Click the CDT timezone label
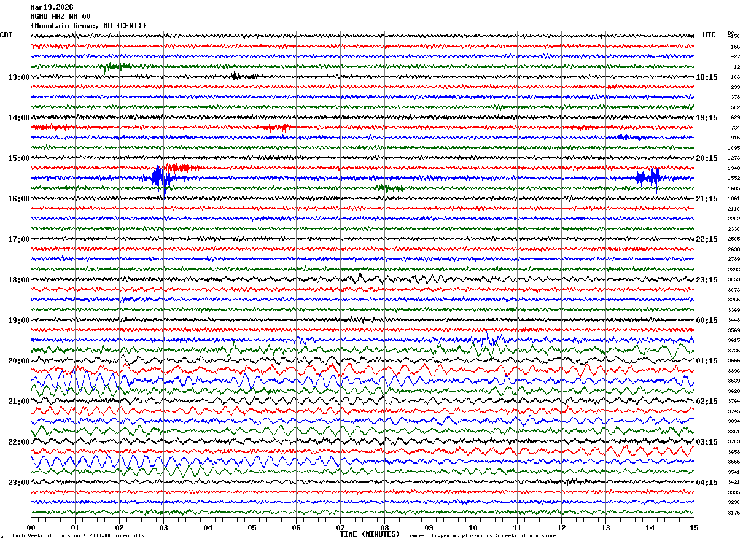 pyautogui.click(x=7, y=35)
